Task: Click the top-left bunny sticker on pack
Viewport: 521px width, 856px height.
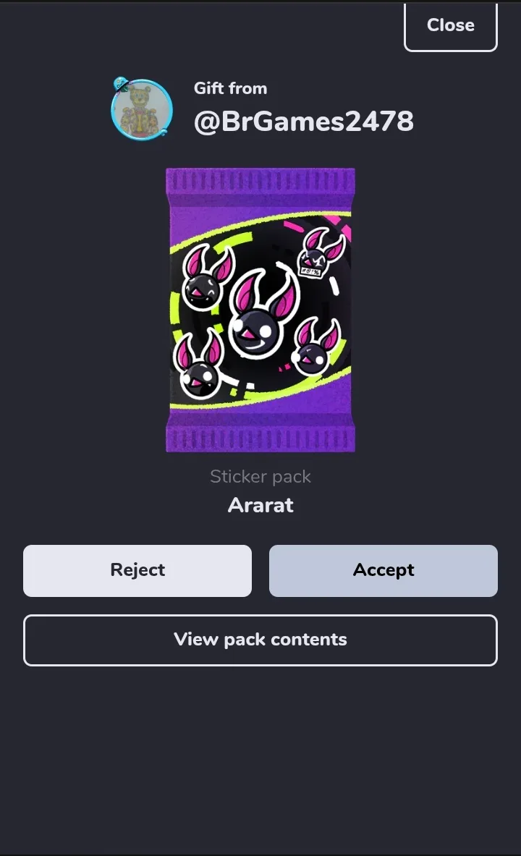Action: tap(207, 277)
